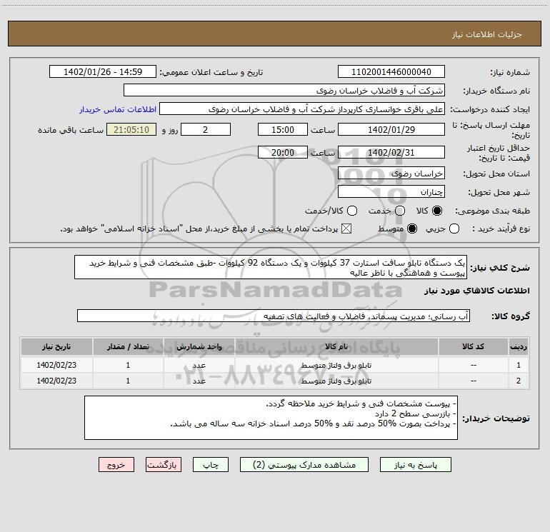The width and height of the screenshot is (550, 532).
Task: Select the کالا/خدمت radio button
Action: (x=352, y=211)
